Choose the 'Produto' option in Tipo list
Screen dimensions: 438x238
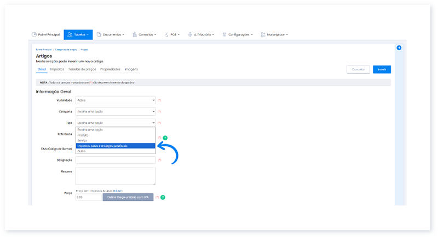[83, 135]
